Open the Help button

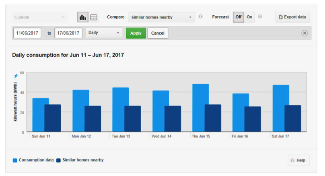tap(298, 160)
